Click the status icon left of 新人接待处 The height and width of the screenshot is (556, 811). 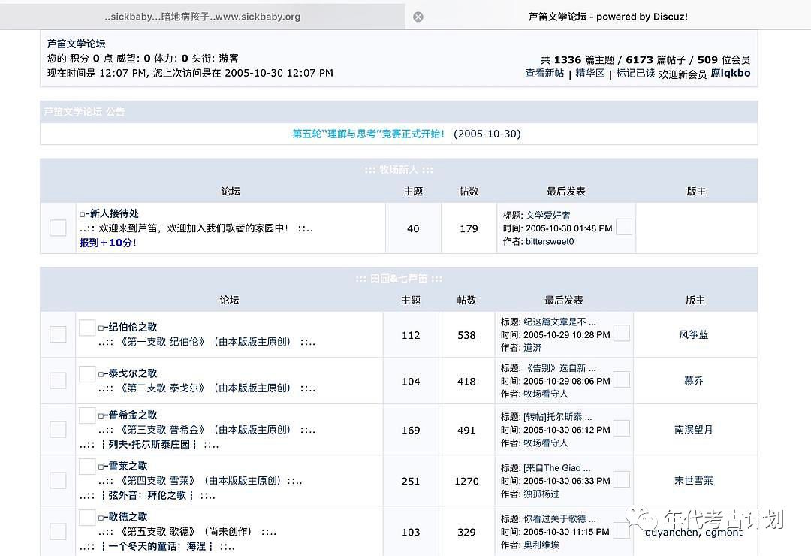58,228
